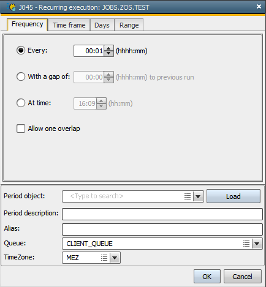Decrease the Every interval with down arrow
Image resolution: width=266 pixels, height=287 pixels.
pyautogui.click(x=108, y=53)
